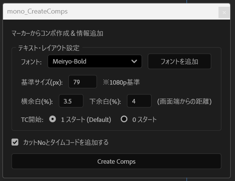
Task: Close the mono_CreateComps dialog
Action: tap(224, 12)
